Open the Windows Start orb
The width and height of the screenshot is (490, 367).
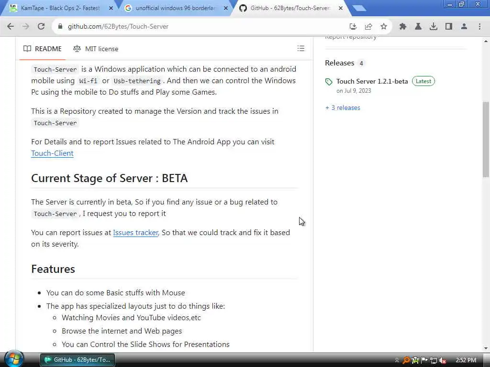pos(14,359)
